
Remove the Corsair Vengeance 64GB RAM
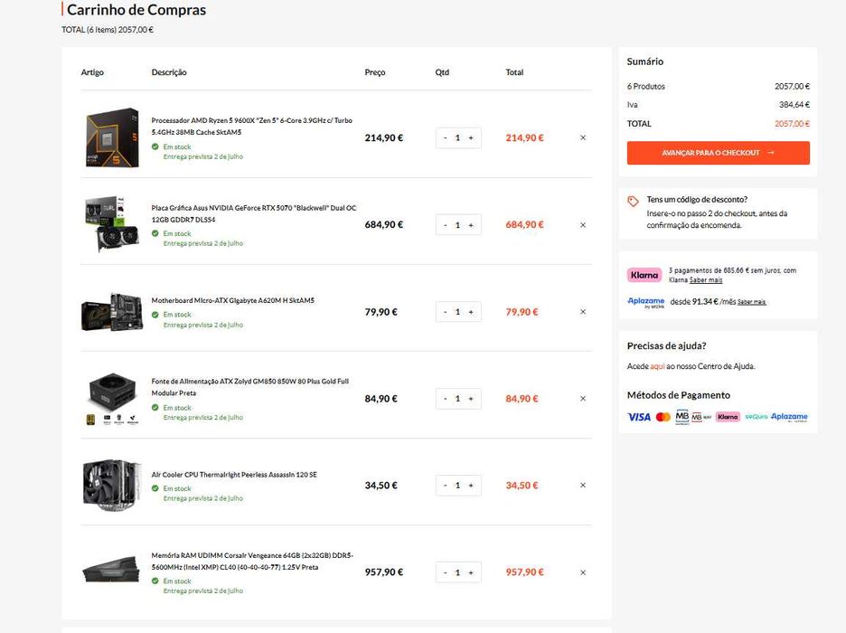[583, 572]
